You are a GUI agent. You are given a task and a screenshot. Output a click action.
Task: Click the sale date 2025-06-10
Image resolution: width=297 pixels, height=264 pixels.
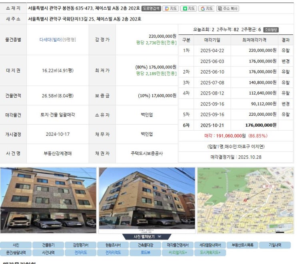click(x=212, y=72)
